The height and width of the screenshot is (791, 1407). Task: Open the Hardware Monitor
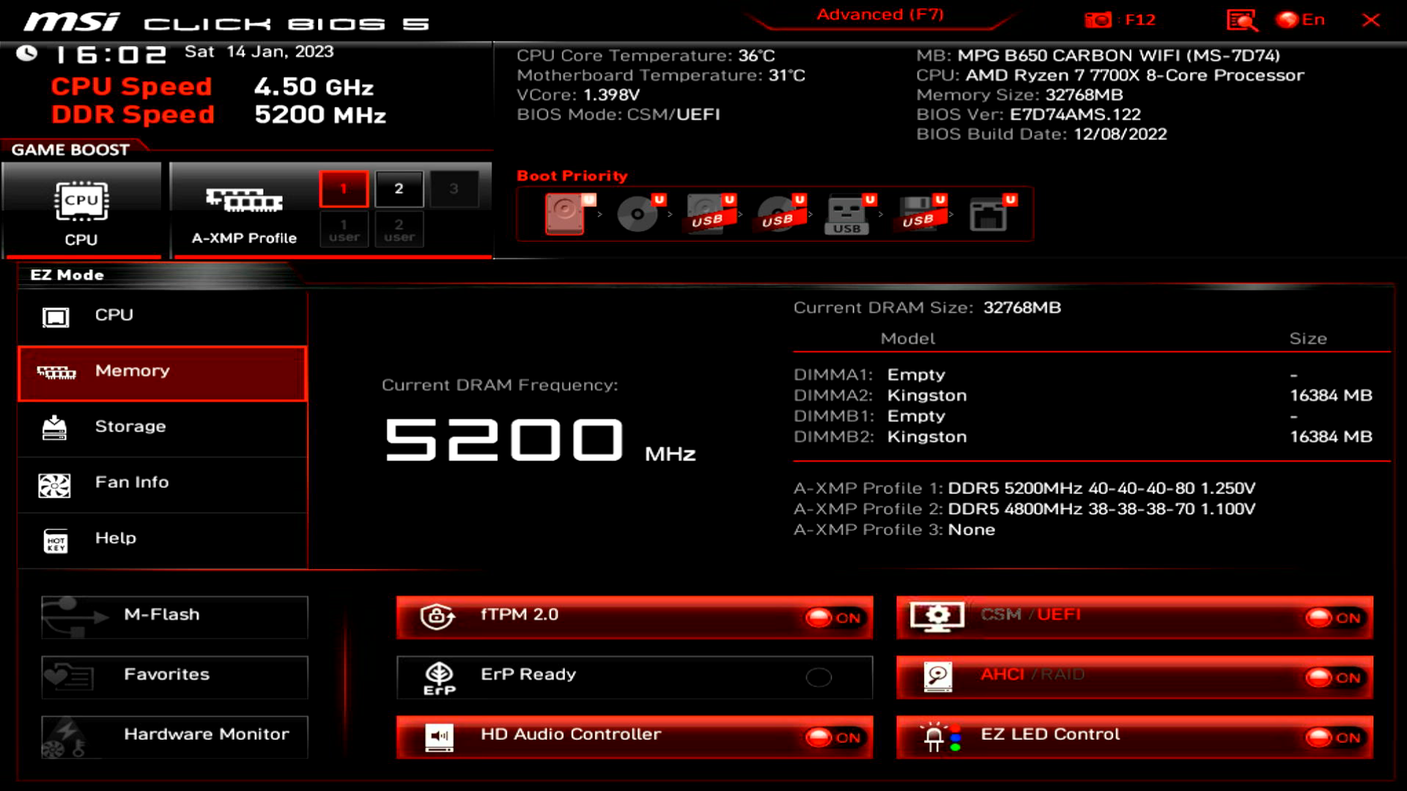174,735
